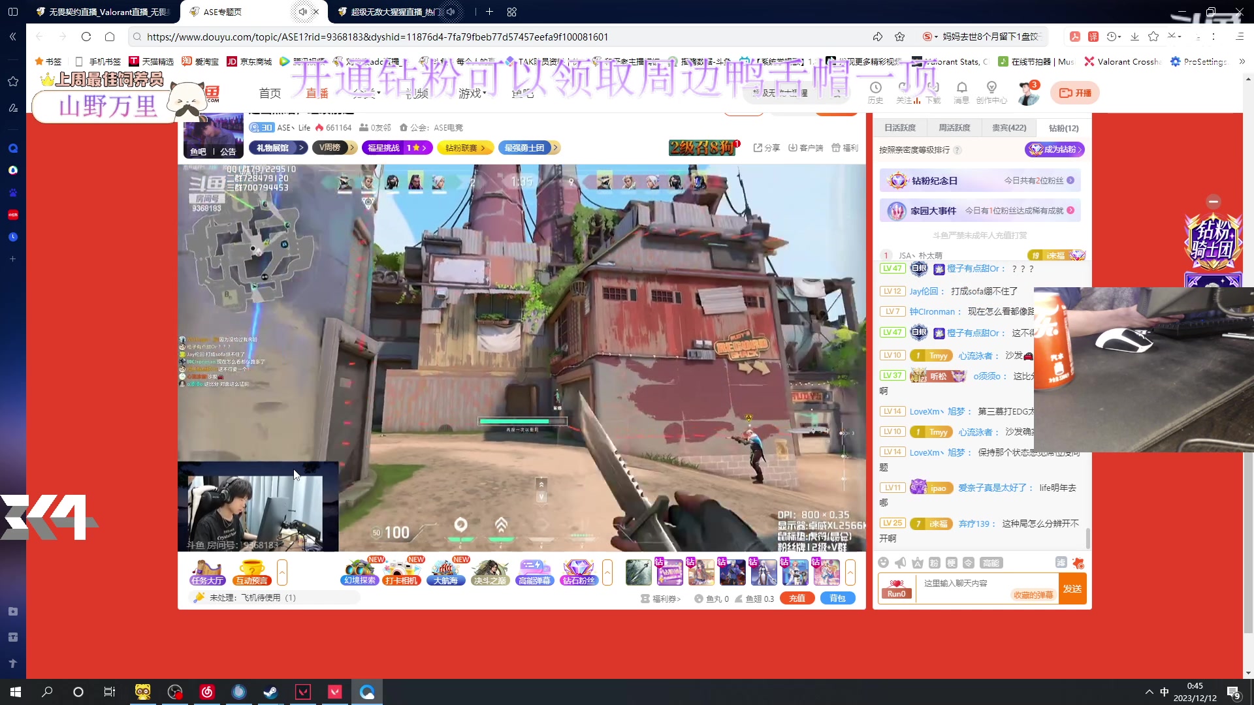Click the 发送 send button
The image size is (1254, 705).
1072,589
